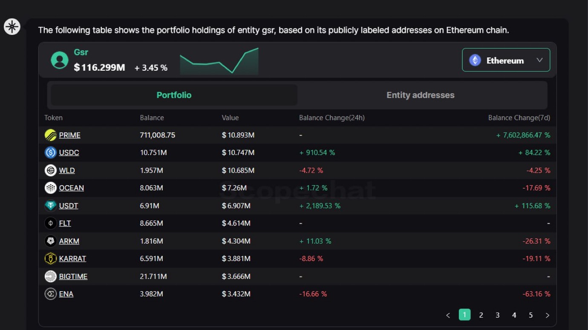Viewport: 588px width, 330px height.
Task: Go to previous page arrow
Action: 448,315
